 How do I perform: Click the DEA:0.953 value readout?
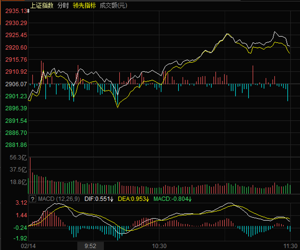tap(132, 199)
